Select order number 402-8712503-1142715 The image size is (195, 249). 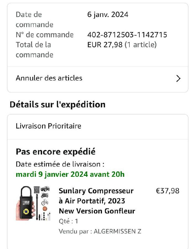coord(127,35)
